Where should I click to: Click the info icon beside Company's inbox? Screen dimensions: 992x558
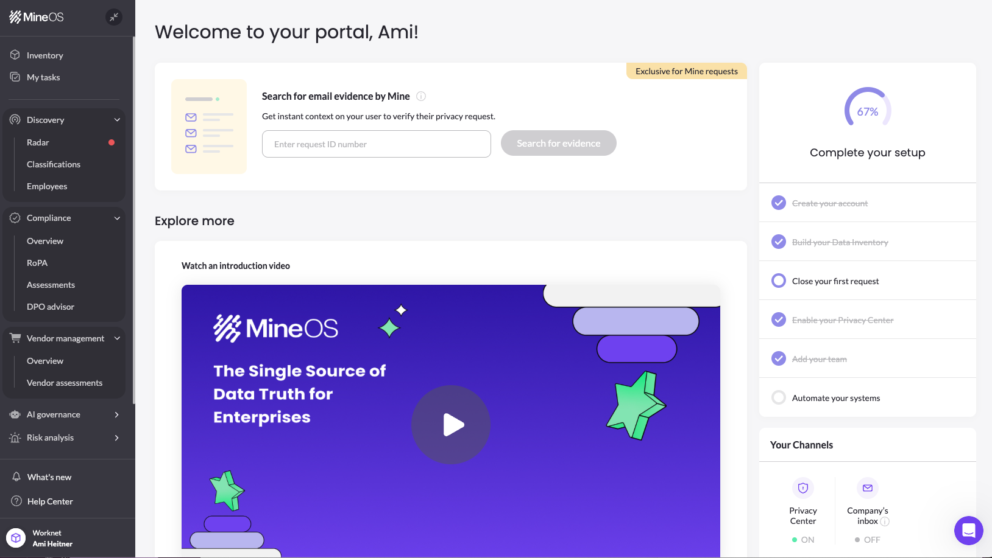coord(885,521)
